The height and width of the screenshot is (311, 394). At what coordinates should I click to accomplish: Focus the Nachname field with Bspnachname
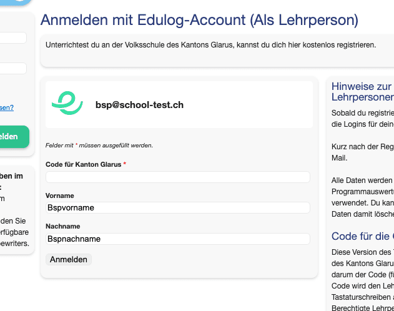(x=178, y=239)
